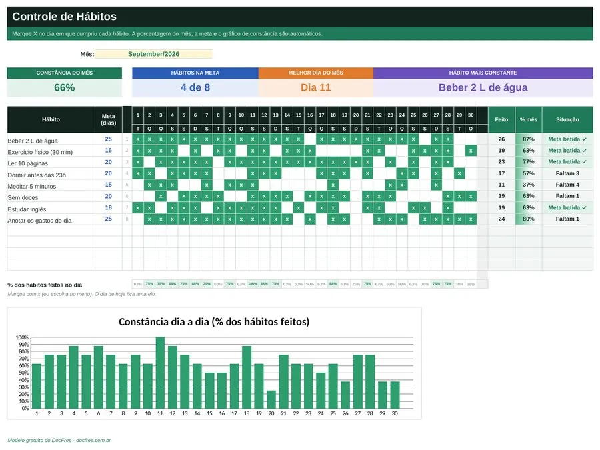Click the Feito value 26 for Beber água

(501, 139)
